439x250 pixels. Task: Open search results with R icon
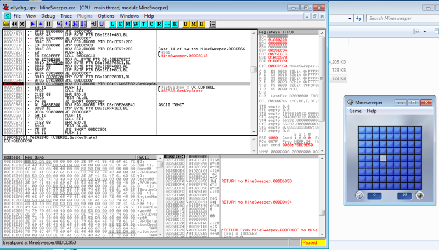click(x=159, y=24)
